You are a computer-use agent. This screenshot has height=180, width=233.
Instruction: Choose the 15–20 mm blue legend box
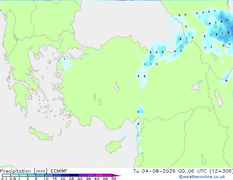coord(57,175)
